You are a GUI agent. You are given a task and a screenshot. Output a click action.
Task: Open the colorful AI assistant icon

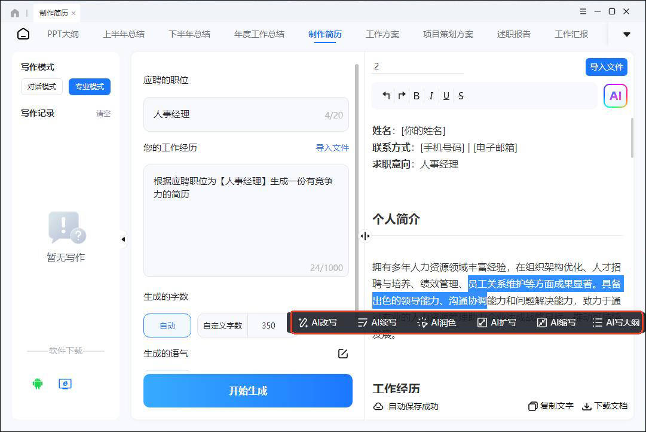615,96
